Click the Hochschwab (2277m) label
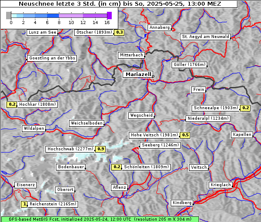 pyautogui.click(x=70, y=149)
